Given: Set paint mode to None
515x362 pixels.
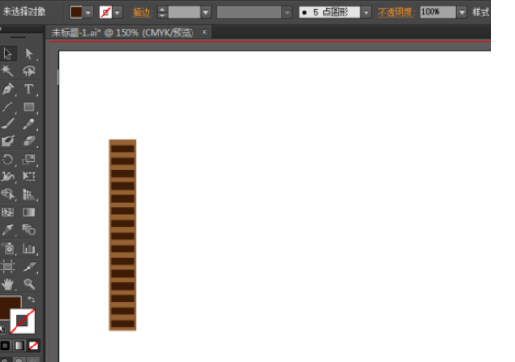Looking at the screenshot, I should (33, 346).
